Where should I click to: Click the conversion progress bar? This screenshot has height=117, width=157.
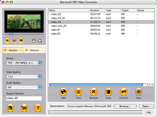95,112
